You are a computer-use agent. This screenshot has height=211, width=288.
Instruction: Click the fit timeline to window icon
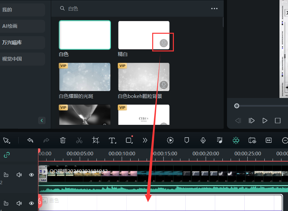click(x=269, y=140)
